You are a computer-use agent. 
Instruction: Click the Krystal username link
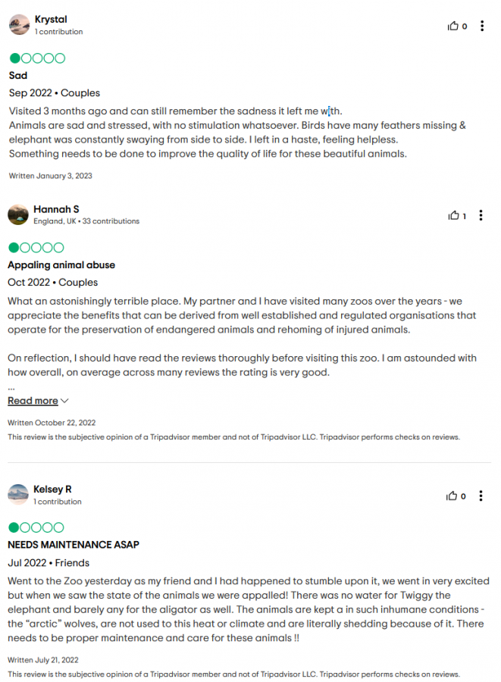pyautogui.click(x=49, y=20)
